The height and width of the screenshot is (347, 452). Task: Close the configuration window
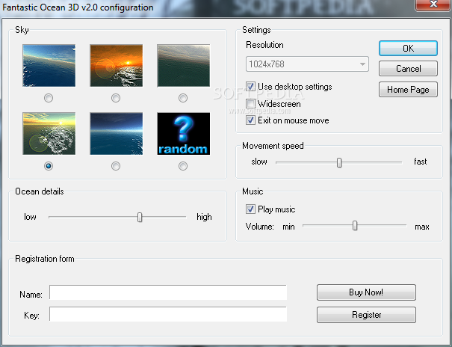click(x=433, y=4)
